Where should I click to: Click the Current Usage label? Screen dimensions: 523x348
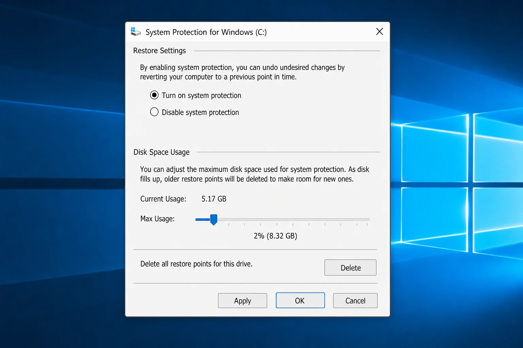click(x=163, y=199)
